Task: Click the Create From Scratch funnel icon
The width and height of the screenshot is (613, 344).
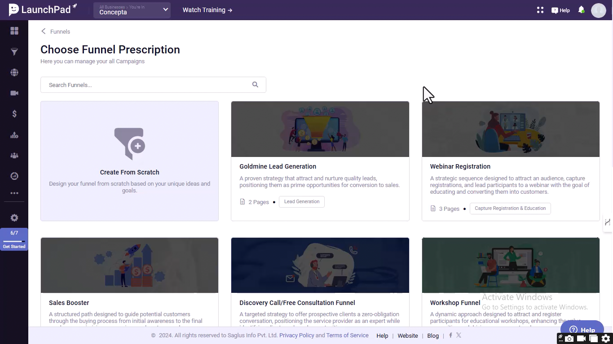Action: 130,144
